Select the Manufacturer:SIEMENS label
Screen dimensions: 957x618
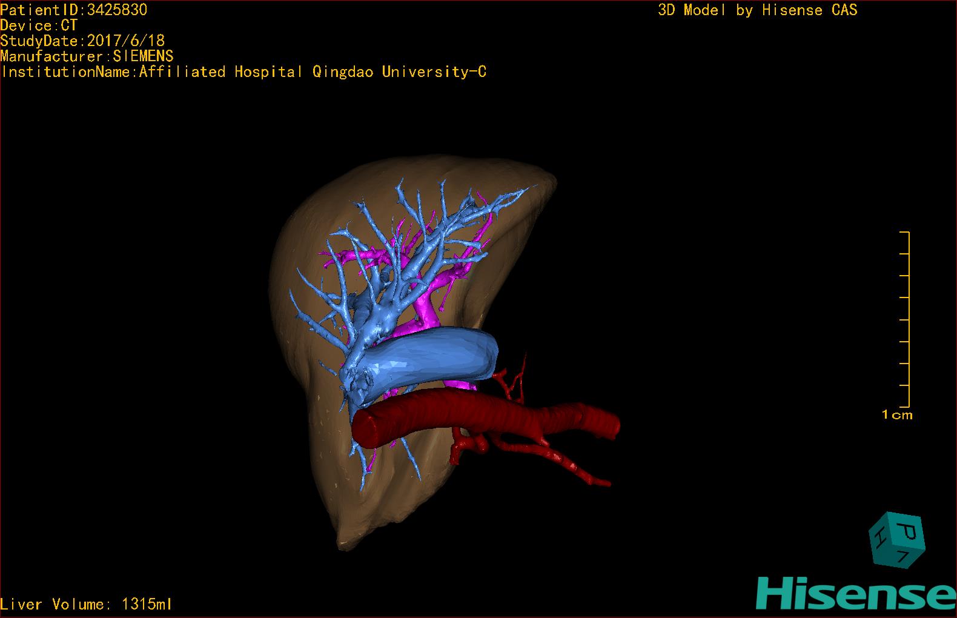coord(87,56)
